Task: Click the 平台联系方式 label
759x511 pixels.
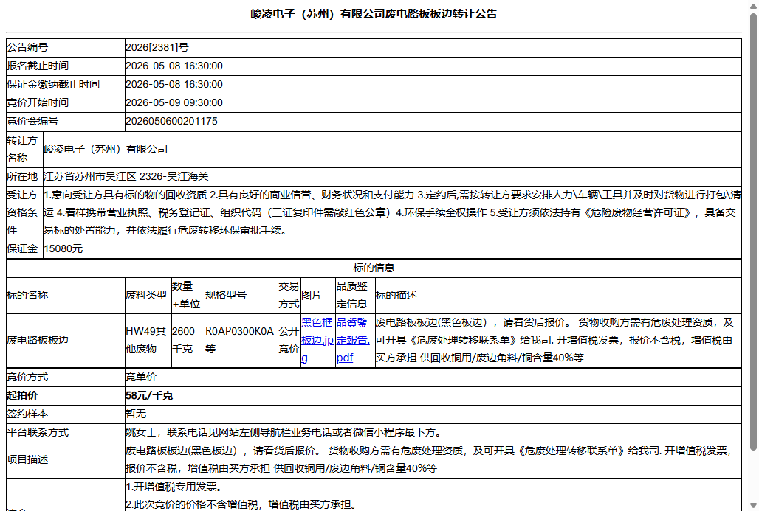Action: point(38,432)
